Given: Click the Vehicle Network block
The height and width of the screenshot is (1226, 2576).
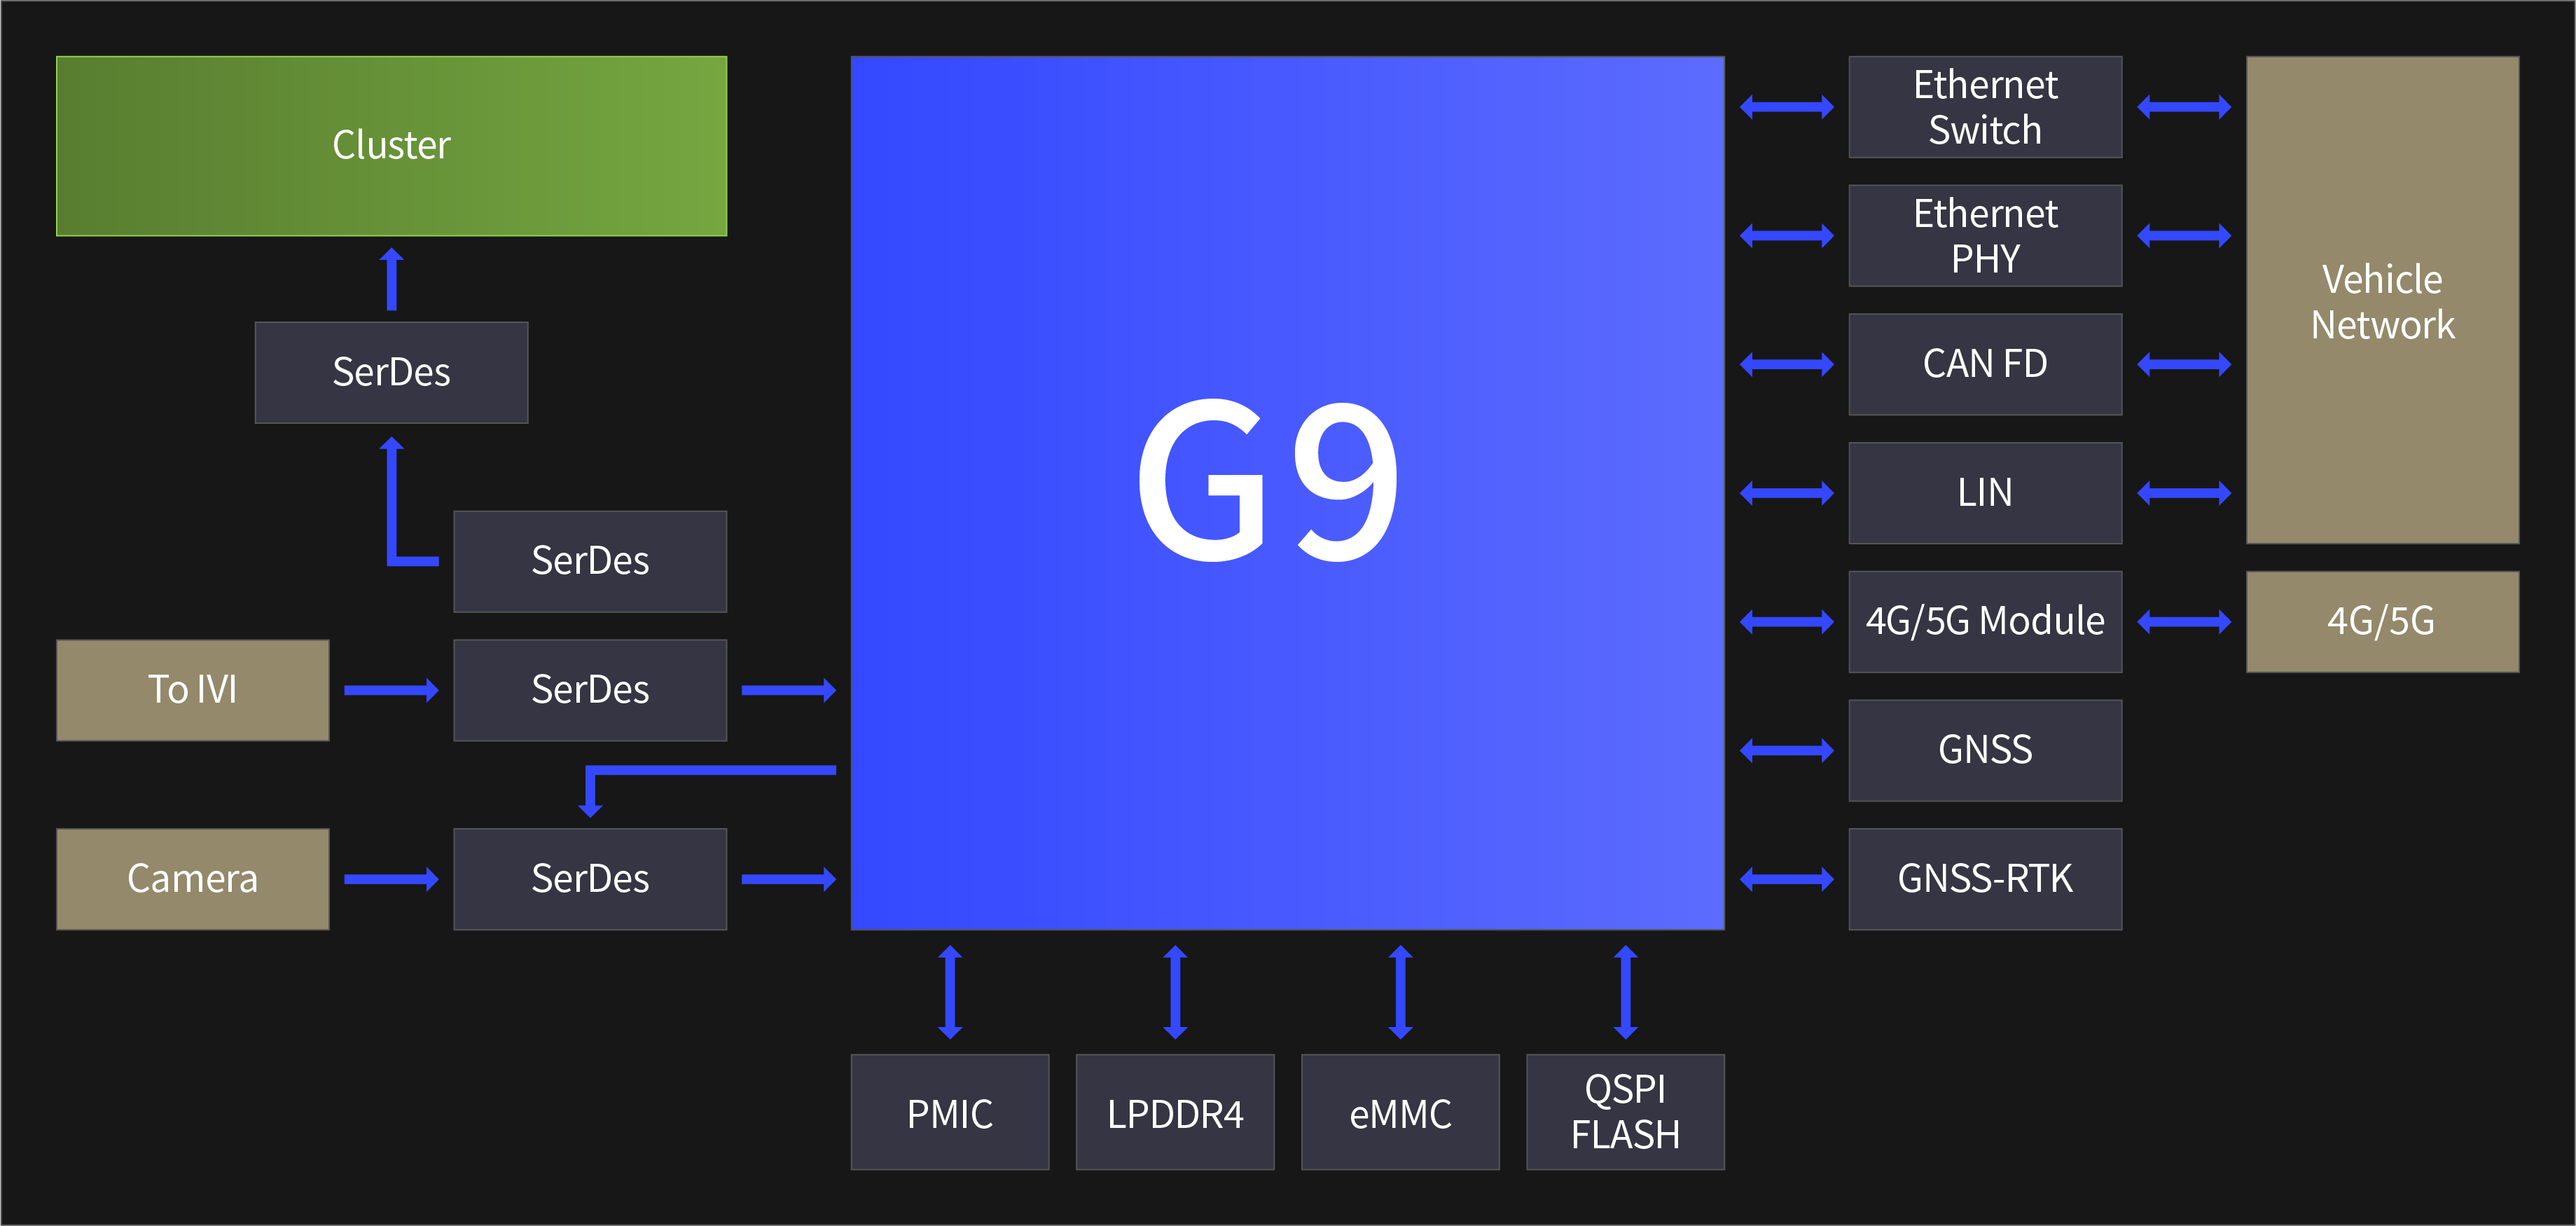Looking at the screenshot, I should [2383, 300].
